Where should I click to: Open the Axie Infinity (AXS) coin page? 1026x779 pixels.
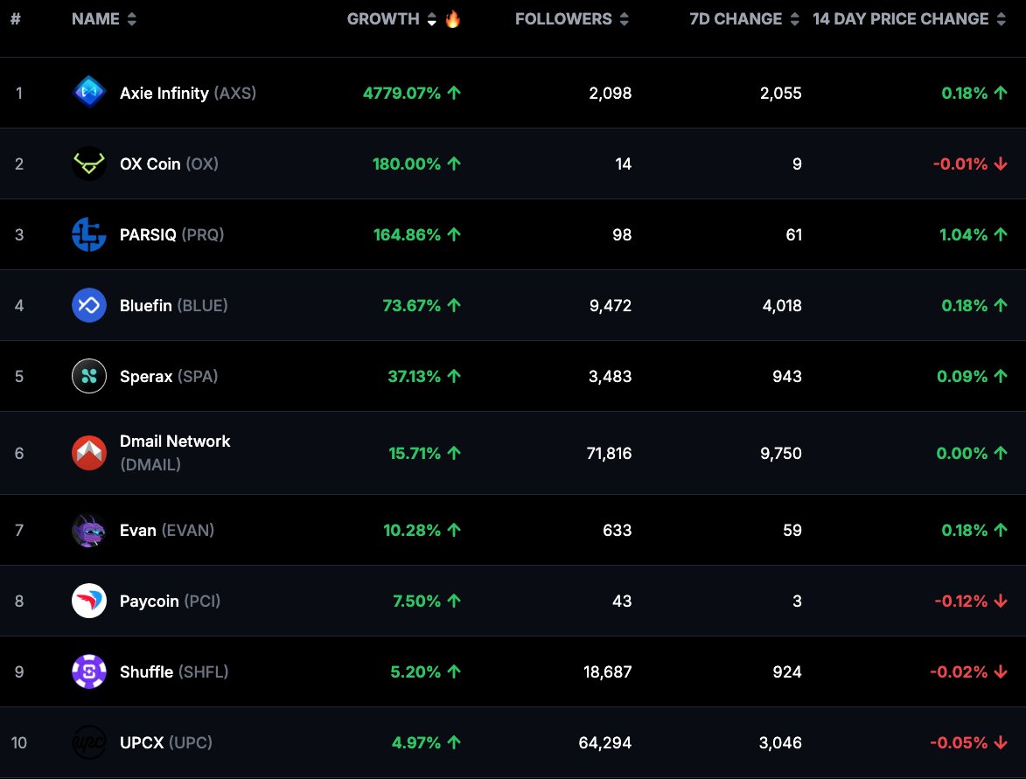[x=188, y=93]
